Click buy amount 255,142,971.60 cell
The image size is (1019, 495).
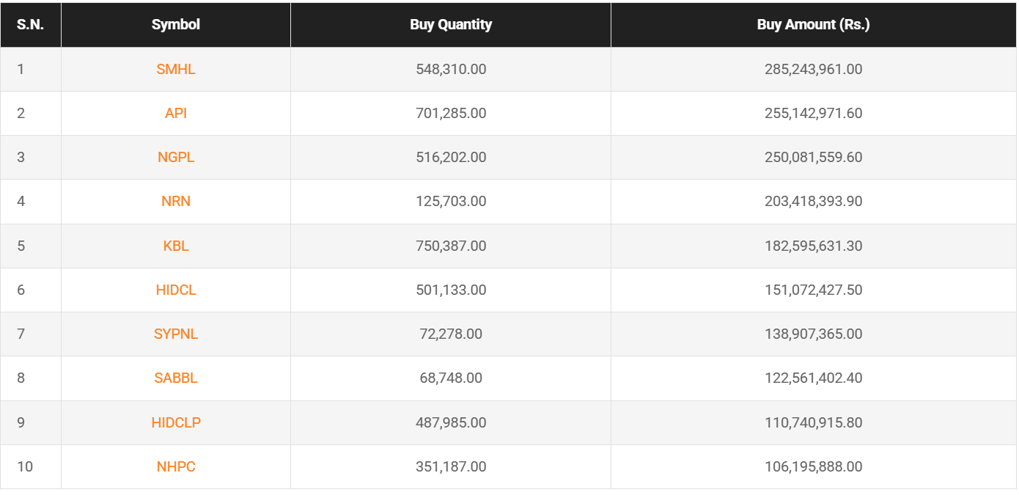tap(813, 114)
